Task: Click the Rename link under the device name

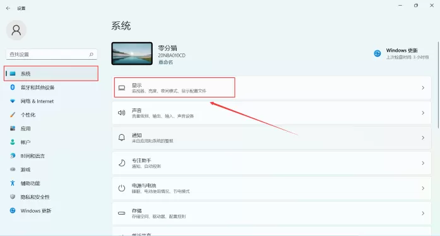Action: [x=165, y=62]
